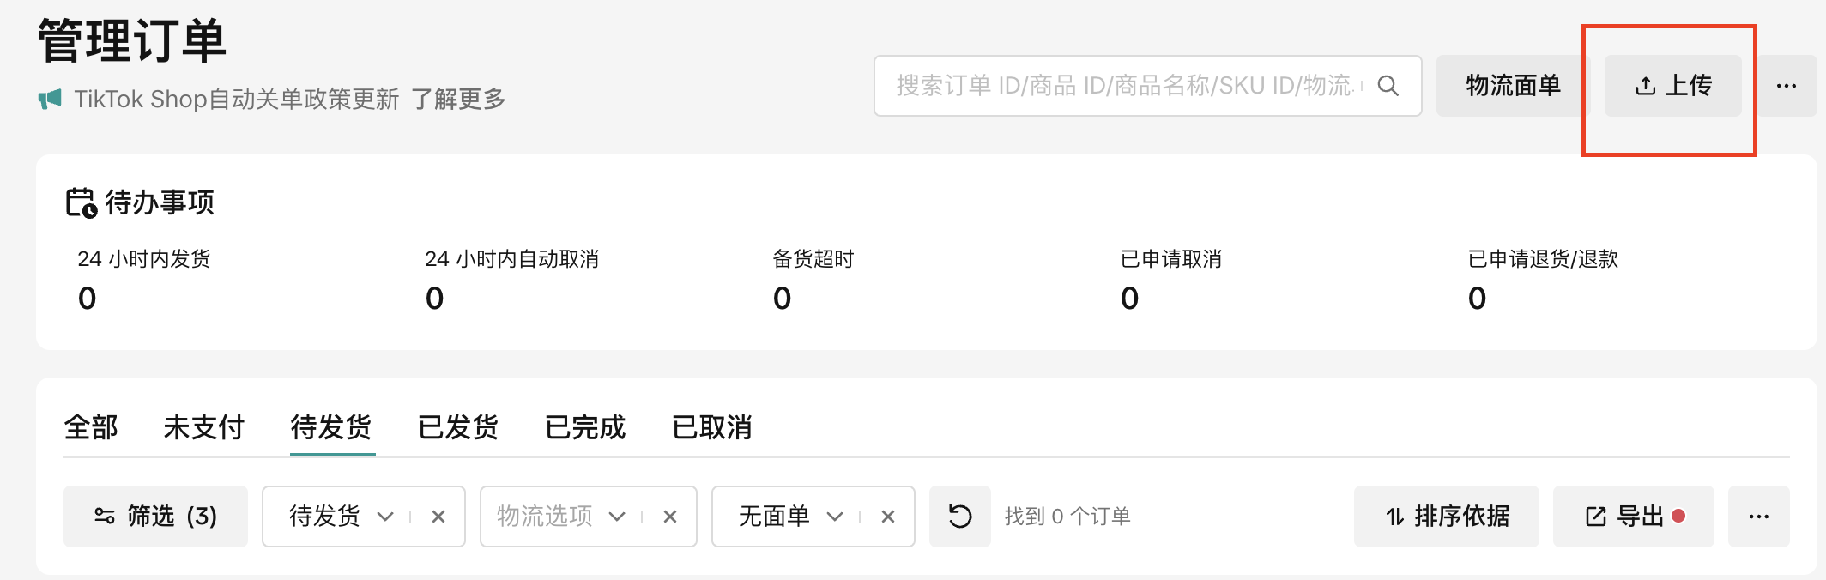The image size is (1826, 580).
Task: Click the reset filters refresh icon
Action: point(960,517)
